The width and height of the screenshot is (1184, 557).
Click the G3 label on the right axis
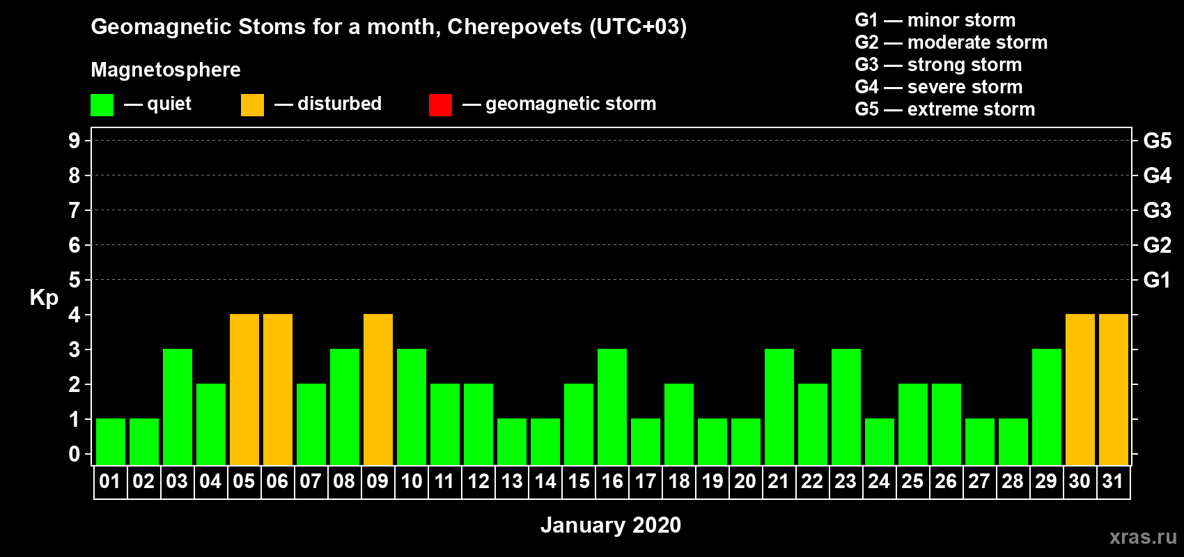(x=1158, y=210)
